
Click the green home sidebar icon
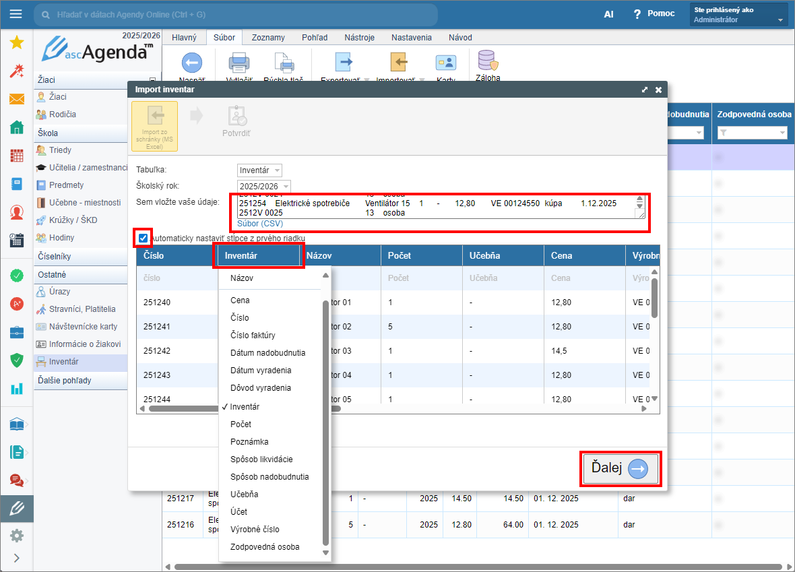click(16, 127)
